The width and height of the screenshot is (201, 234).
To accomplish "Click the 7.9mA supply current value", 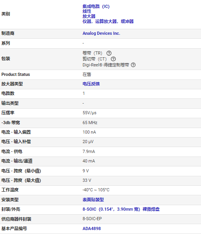I will (x=89, y=151).
